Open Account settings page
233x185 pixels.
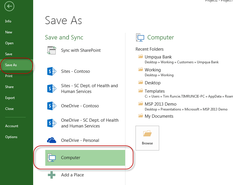(12, 126)
